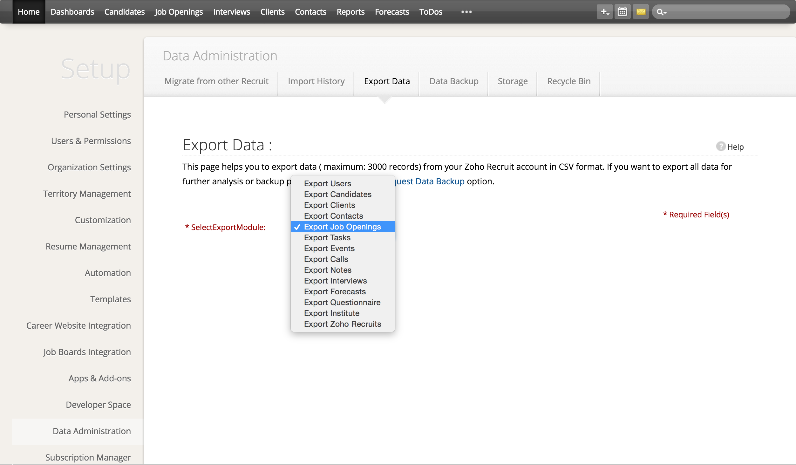Focus the top search input field
Screen dimensions: 796x465
tap(728, 12)
